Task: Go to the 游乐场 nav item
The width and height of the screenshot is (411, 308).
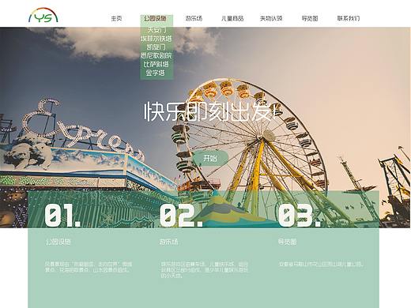Action: pyautogui.click(x=194, y=18)
